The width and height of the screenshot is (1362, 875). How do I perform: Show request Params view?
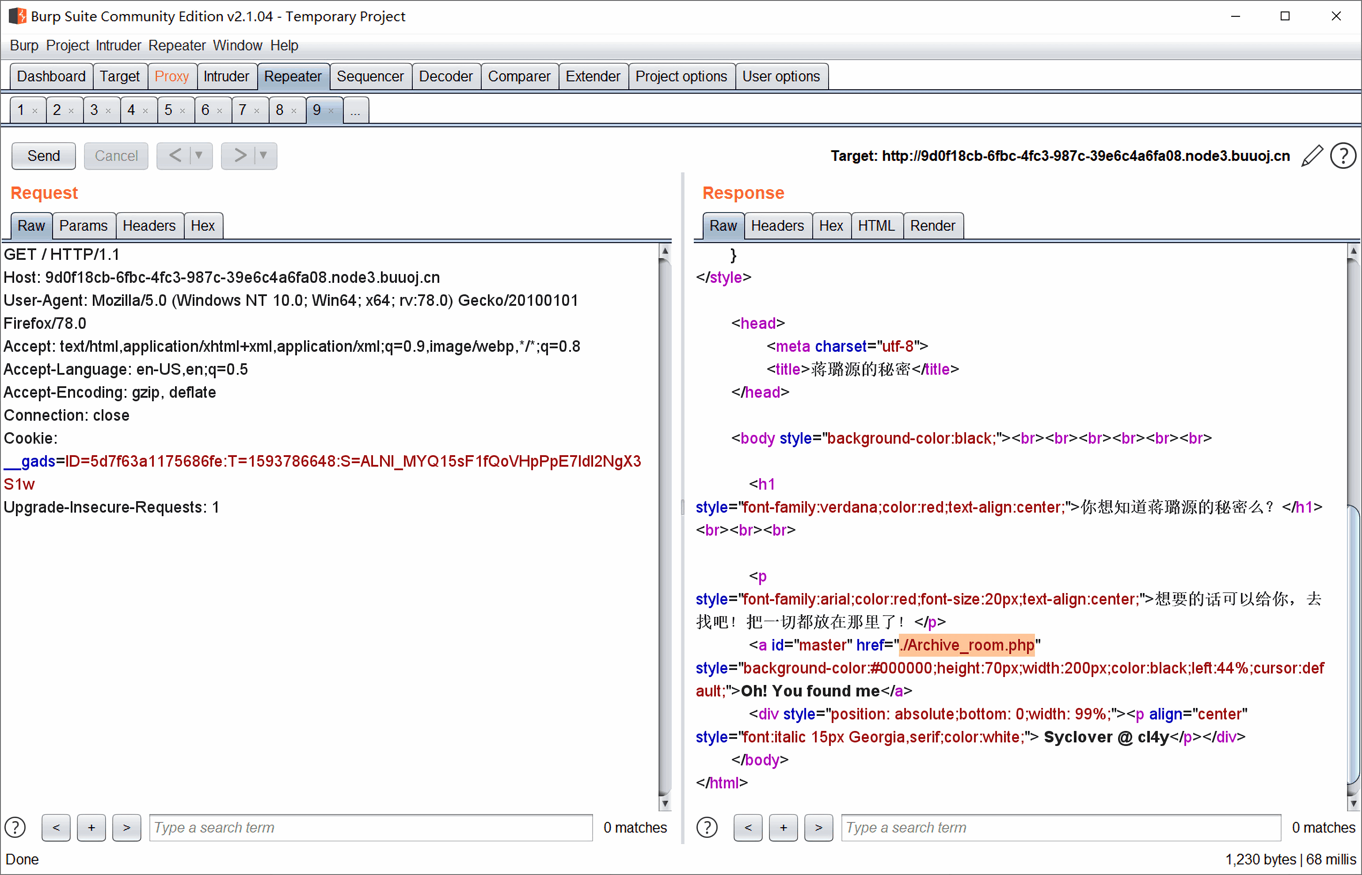(x=84, y=226)
